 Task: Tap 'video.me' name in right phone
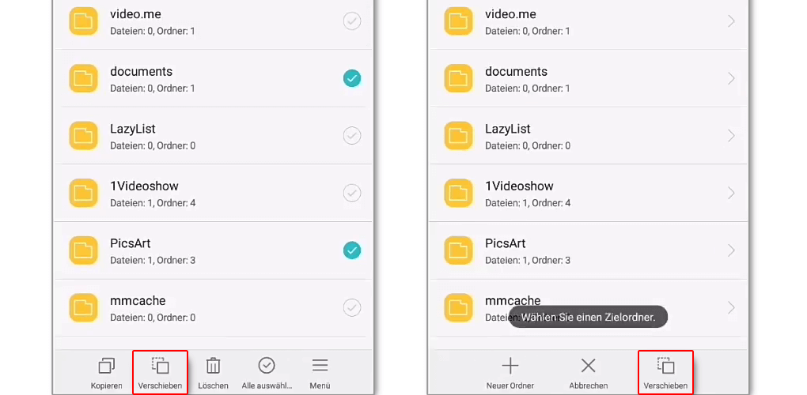click(510, 14)
